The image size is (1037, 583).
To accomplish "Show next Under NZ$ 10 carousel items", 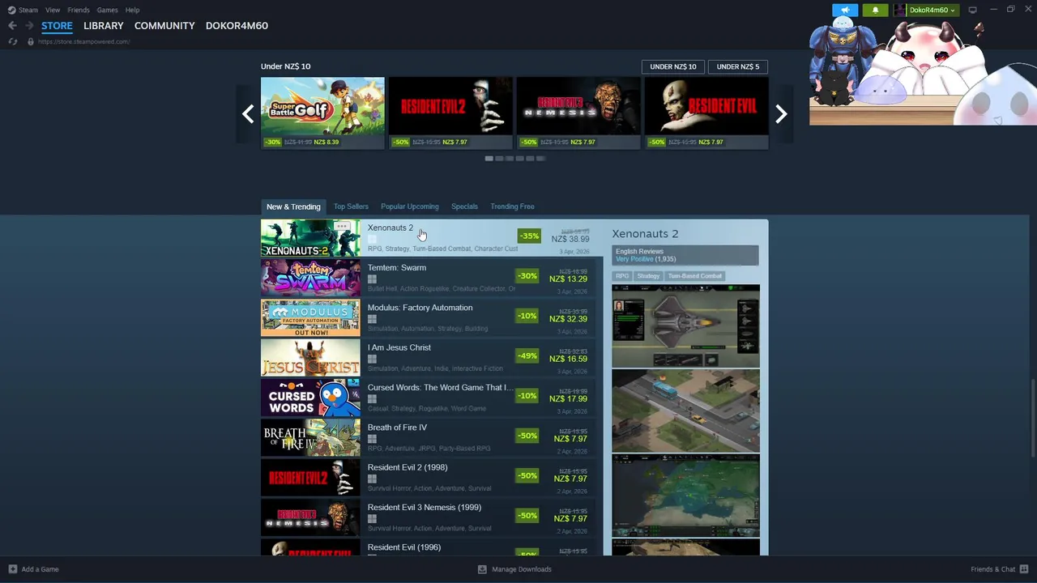I will (781, 114).
